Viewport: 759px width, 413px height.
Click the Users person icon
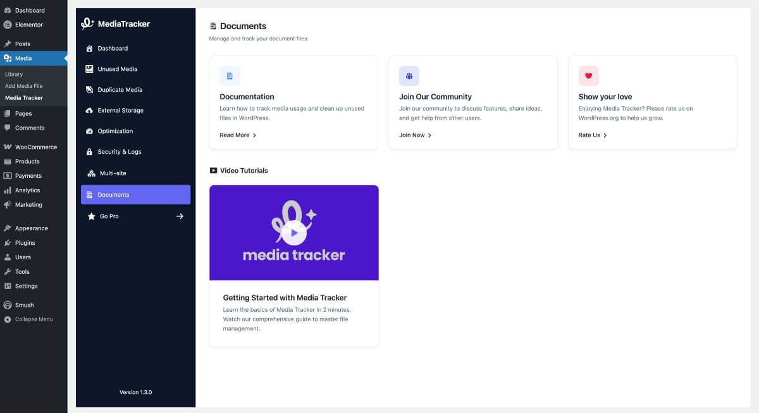click(8, 257)
